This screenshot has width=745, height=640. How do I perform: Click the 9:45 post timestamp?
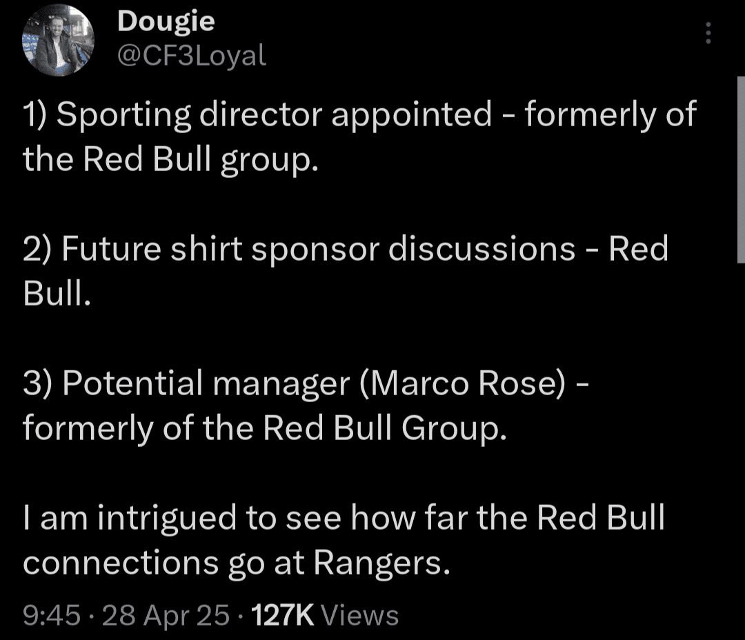point(52,614)
